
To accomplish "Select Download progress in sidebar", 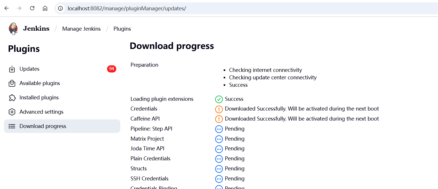I will pos(62,126).
